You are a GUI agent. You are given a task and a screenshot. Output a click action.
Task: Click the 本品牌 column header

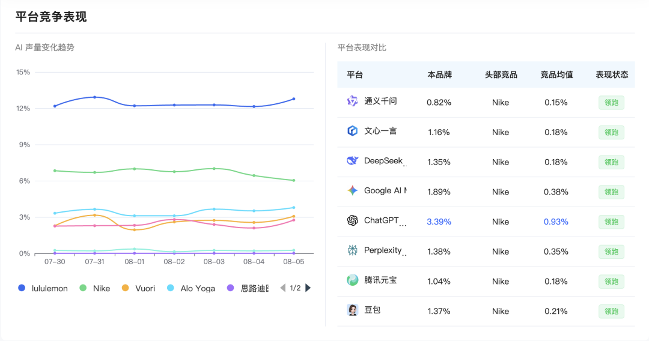click(x=439, y=75)
